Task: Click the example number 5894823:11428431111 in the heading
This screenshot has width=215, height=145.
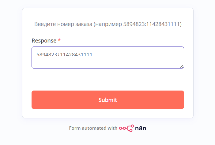Action: [x=152, y=24]
